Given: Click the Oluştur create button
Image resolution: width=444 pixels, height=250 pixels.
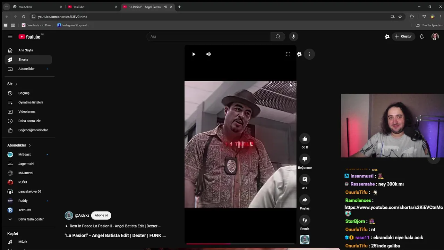Looking at the screenshot, I should click(403, 36).
